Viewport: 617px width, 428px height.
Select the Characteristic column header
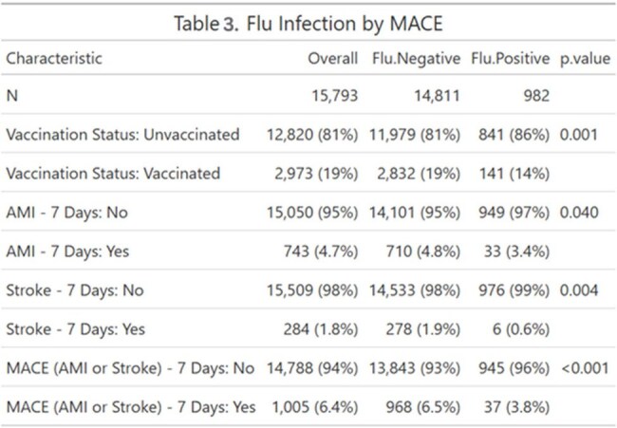click(54, 59)
